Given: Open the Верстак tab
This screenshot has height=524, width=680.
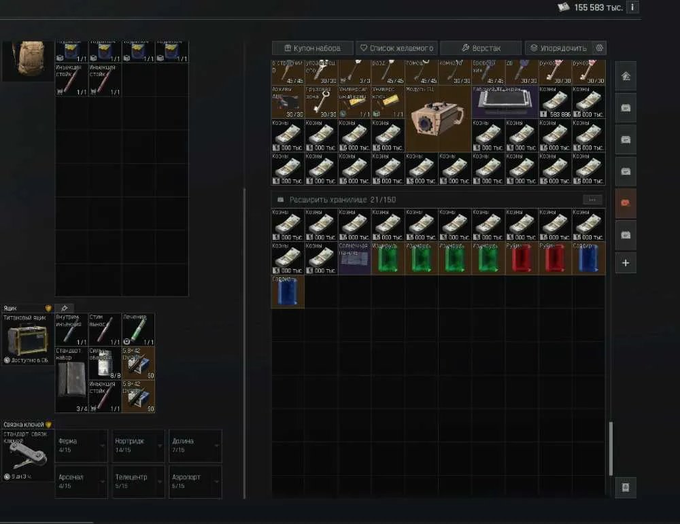Looking at the screenshot, I should [x=481, y=48].
